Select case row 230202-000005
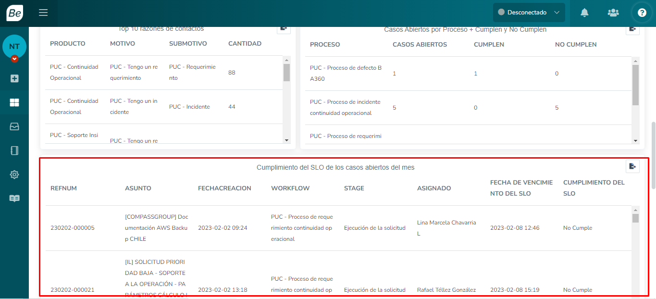This screenshot has width=656, height=299. (x=73, y=228)
